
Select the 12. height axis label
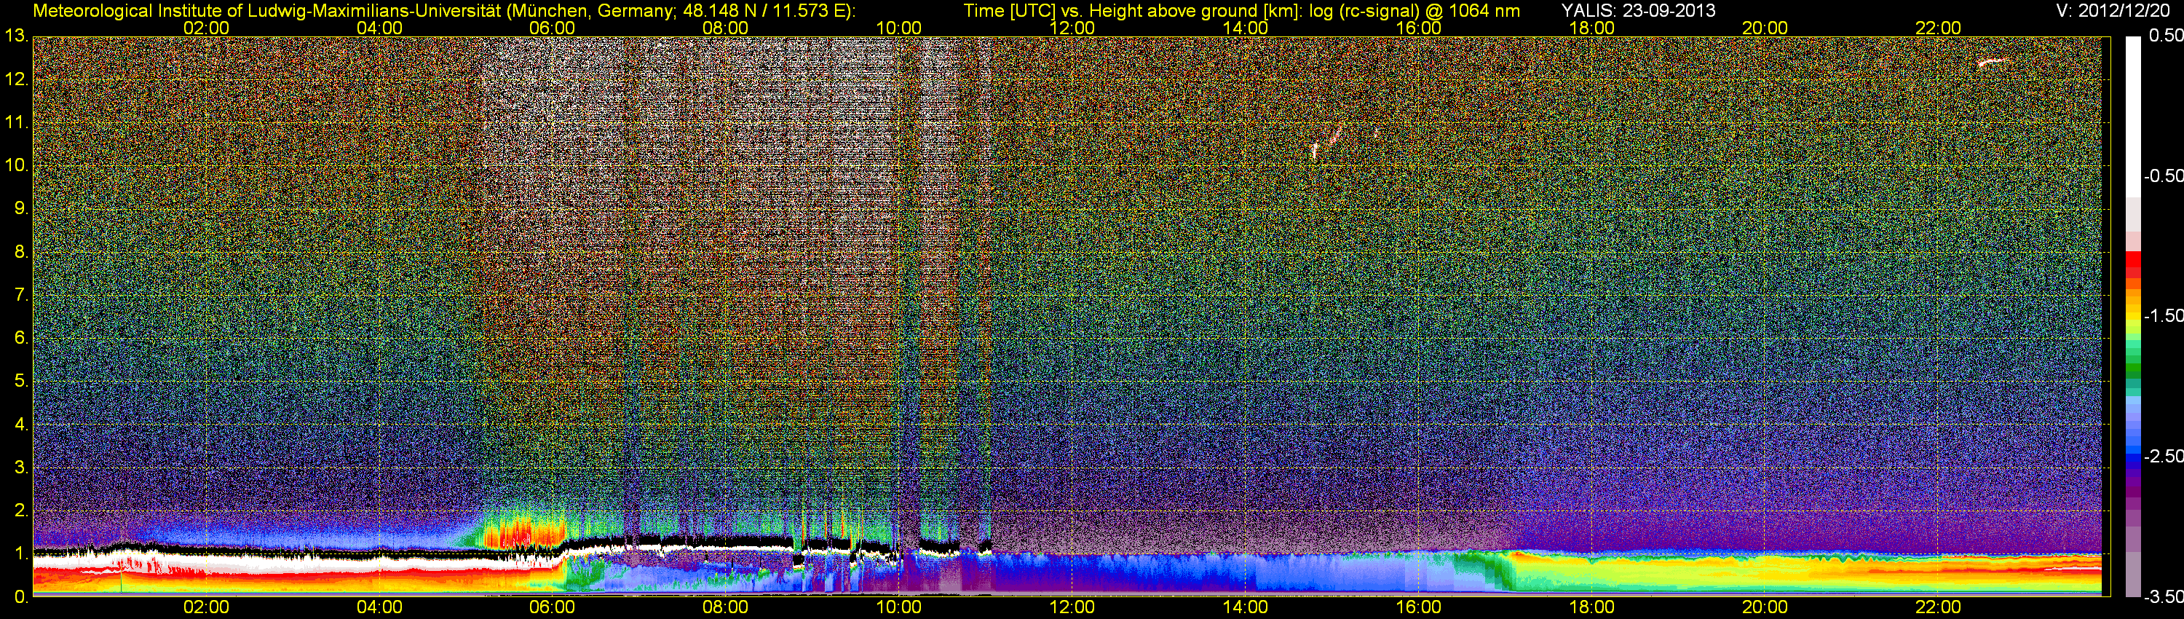tap(16, 79)
